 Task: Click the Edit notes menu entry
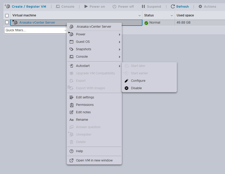pyautogui.click(x=83, y=112)
